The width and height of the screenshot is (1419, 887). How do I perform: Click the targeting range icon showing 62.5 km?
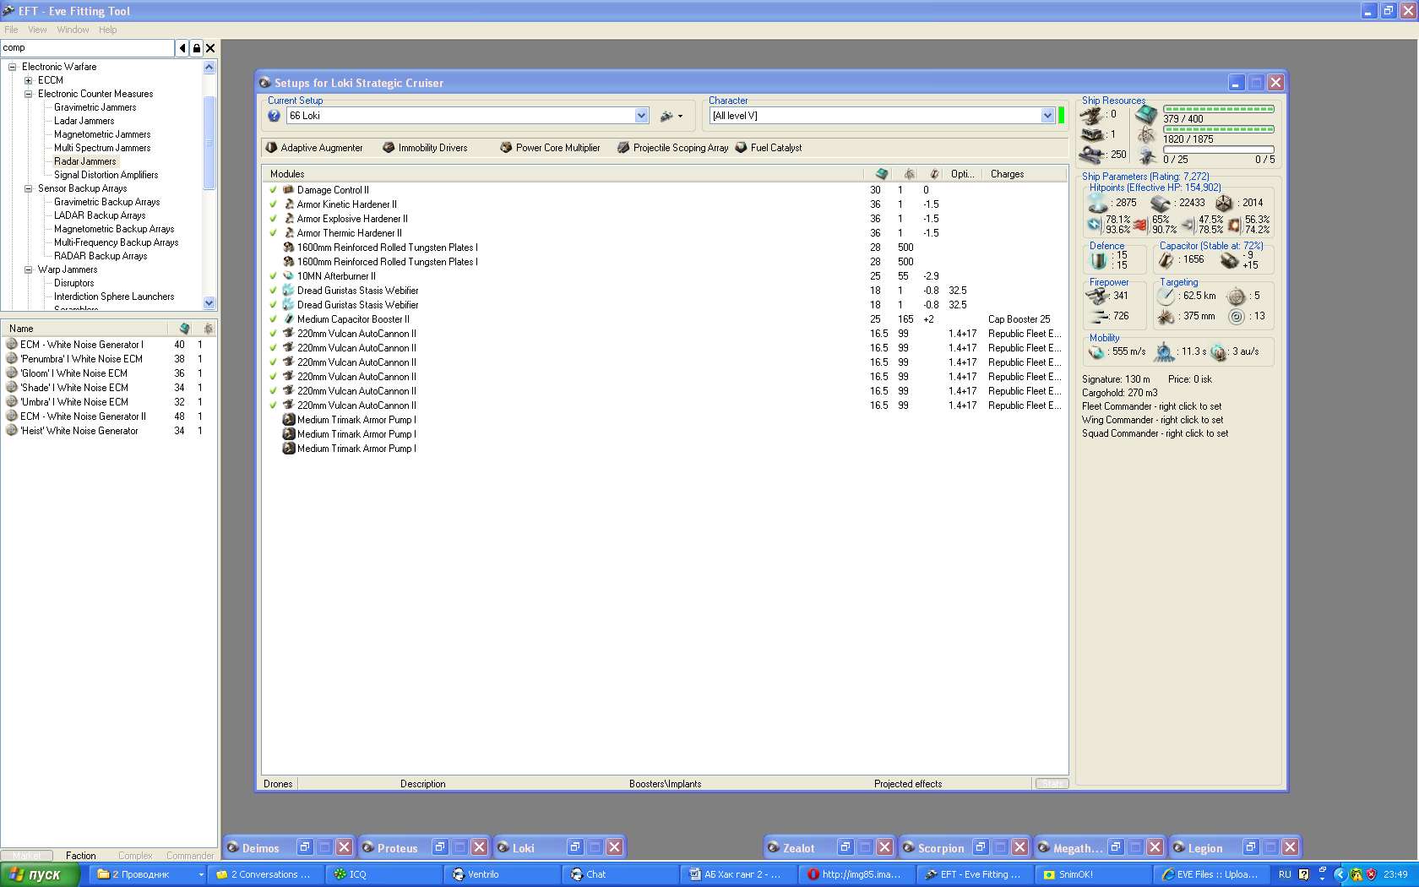coord(1166,296)
